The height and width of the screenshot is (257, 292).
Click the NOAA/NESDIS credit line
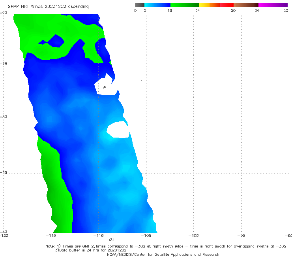click(x=163, y=254)
